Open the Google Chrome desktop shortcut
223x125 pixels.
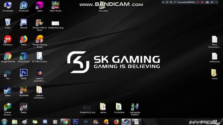pyautogui.click(x=8, y=57)
